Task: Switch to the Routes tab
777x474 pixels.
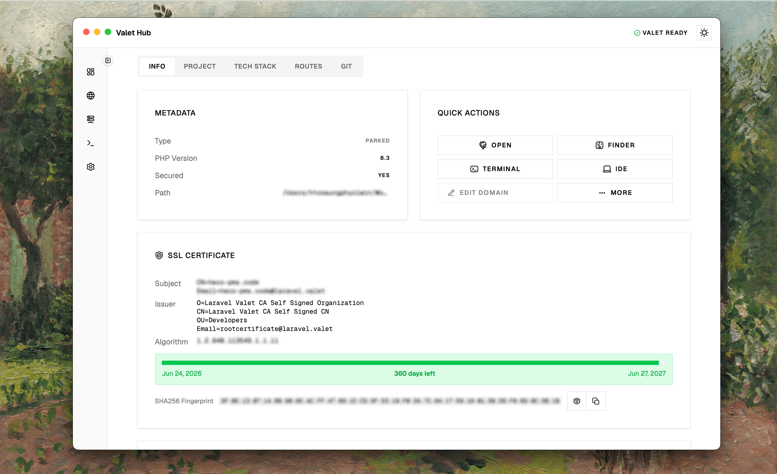Action: 308,66
